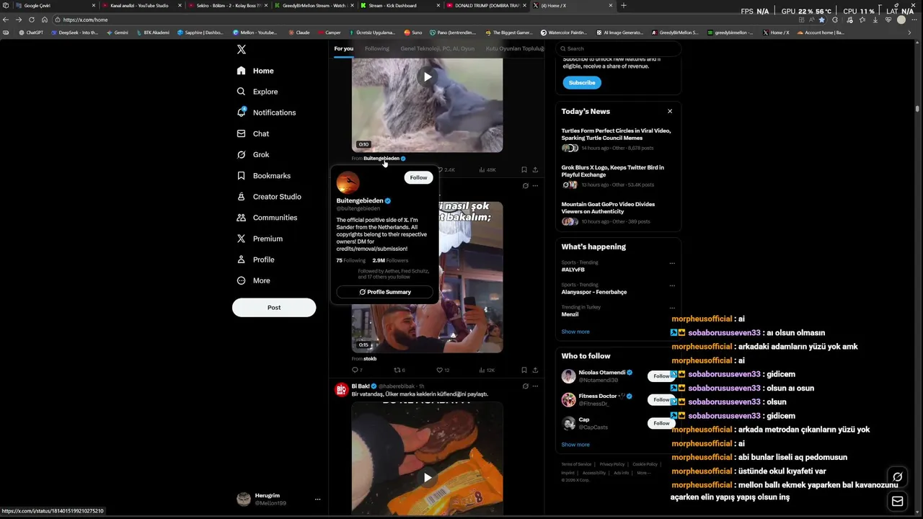Open Explore in the sidebar

click(x=257, y=92)
